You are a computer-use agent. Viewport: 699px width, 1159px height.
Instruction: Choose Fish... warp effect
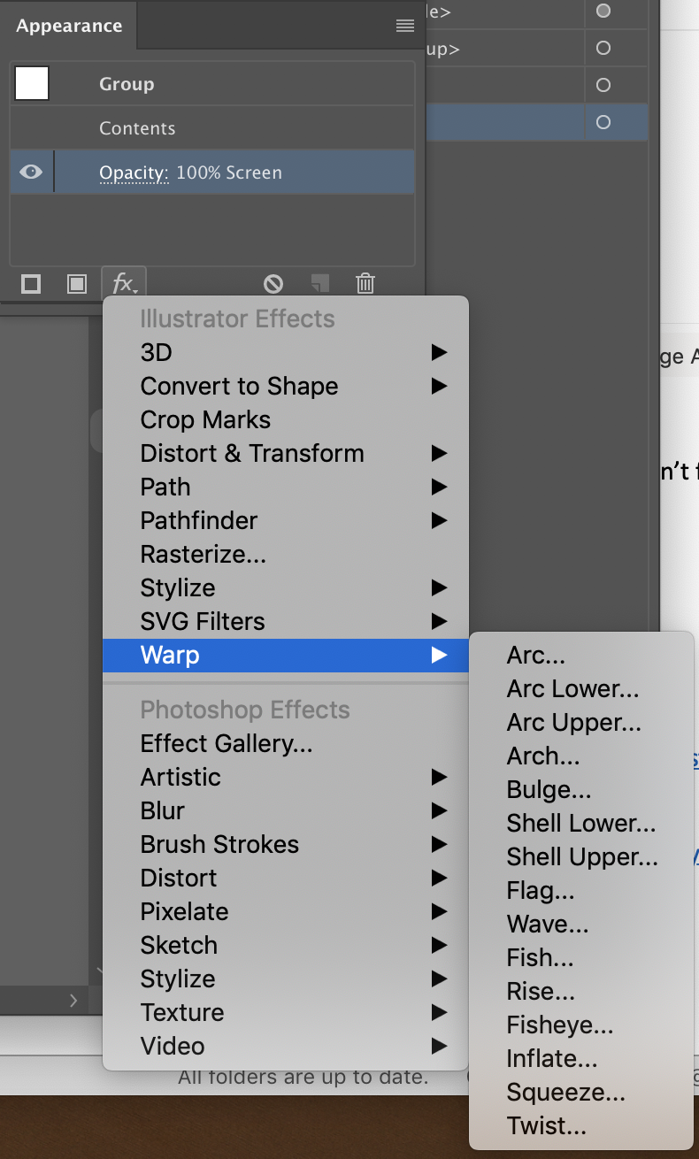(x=581, y=957)
